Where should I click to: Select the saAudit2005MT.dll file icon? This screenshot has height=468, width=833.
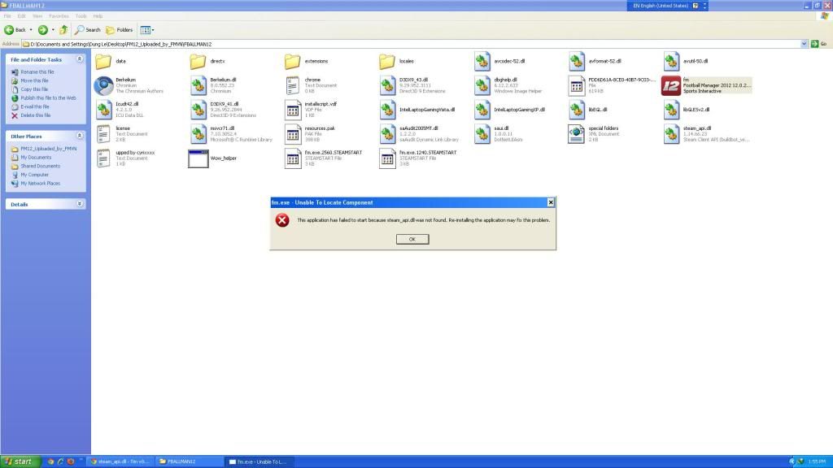coord(387,134)
